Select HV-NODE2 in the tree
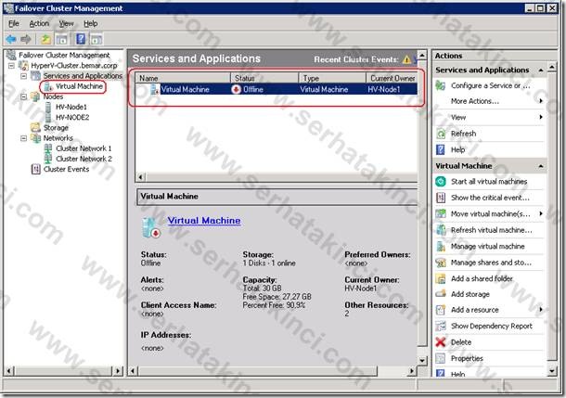The image size is (566, 398). coord(72,118)
